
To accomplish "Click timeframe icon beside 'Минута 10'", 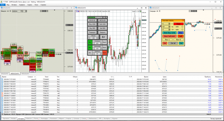I will 10,11.
